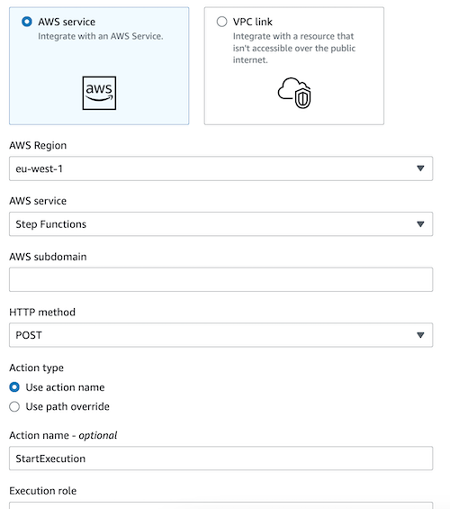450x509 pixels.
Task: Open the Step Functions service dropdown
Action: pyautogui.click(x=220, y=224)
